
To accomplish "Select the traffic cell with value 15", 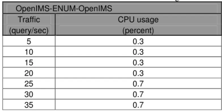I will coord(29,62).
